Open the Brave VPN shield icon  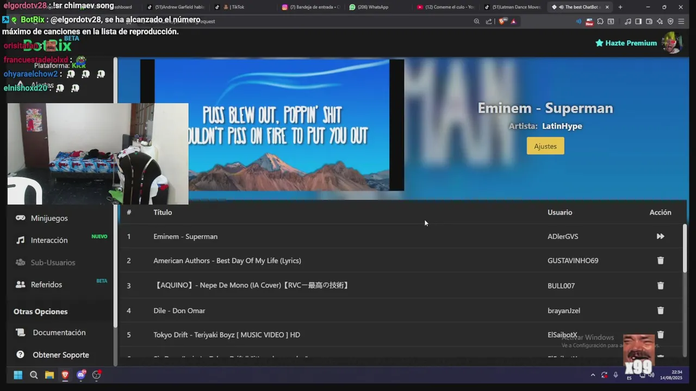670,21
